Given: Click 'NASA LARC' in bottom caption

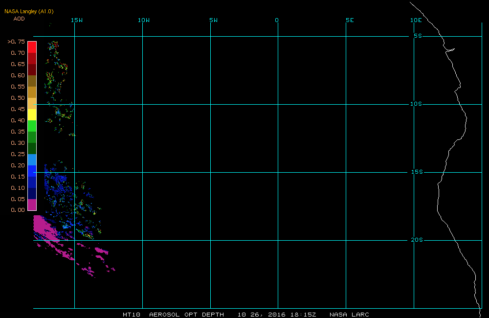Looking at the screenshot, I should click(x=349, y=315).
